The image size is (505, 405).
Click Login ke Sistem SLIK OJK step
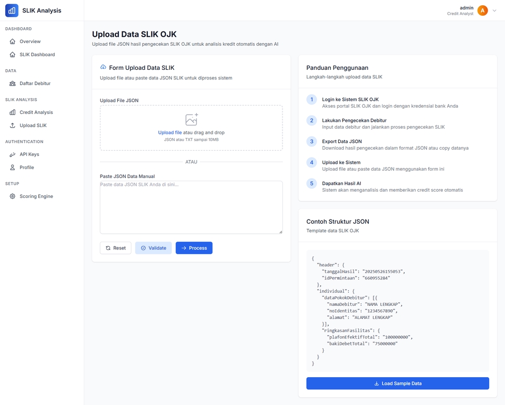pyautogui.click(x=350, y=100)
